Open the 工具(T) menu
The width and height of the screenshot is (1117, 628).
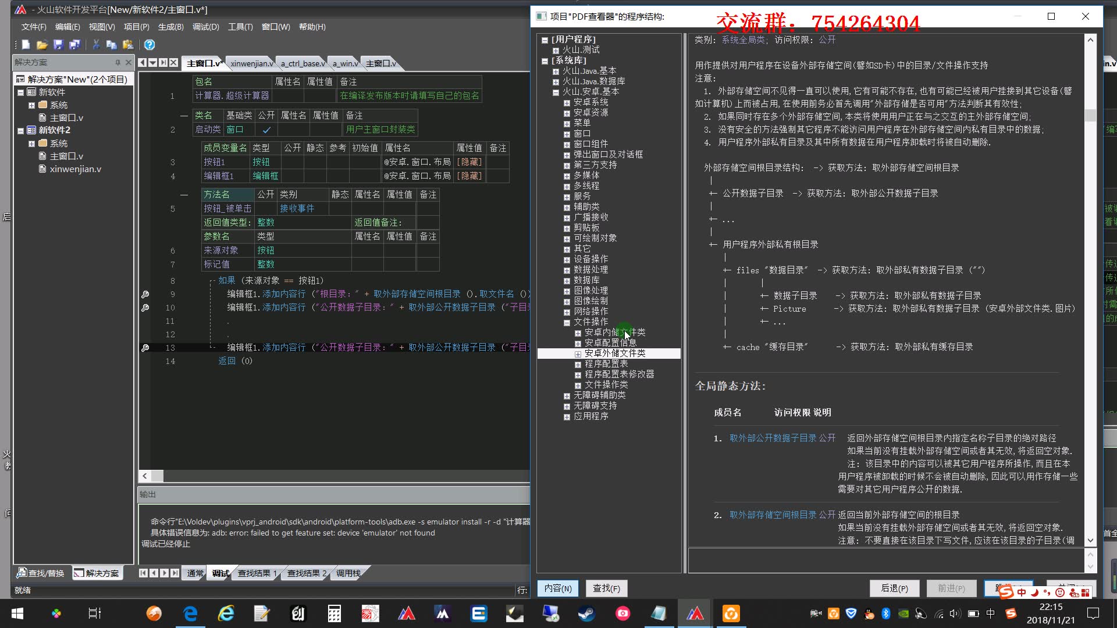coord(240,27)
